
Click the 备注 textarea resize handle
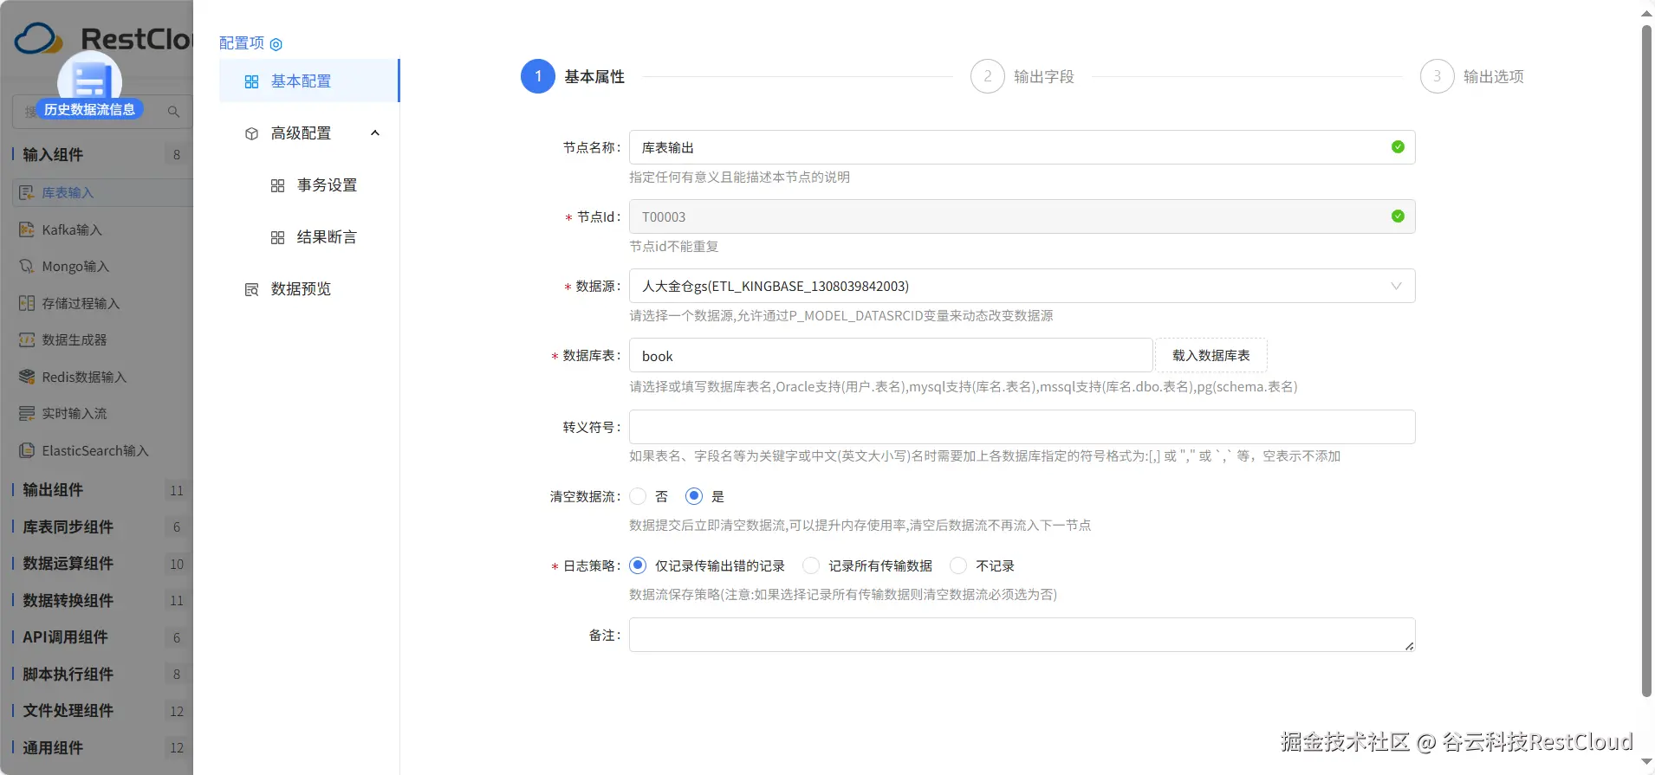point(1410,646)
